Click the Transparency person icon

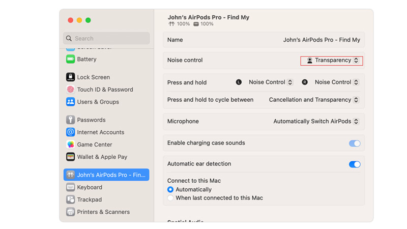point(310,60)
